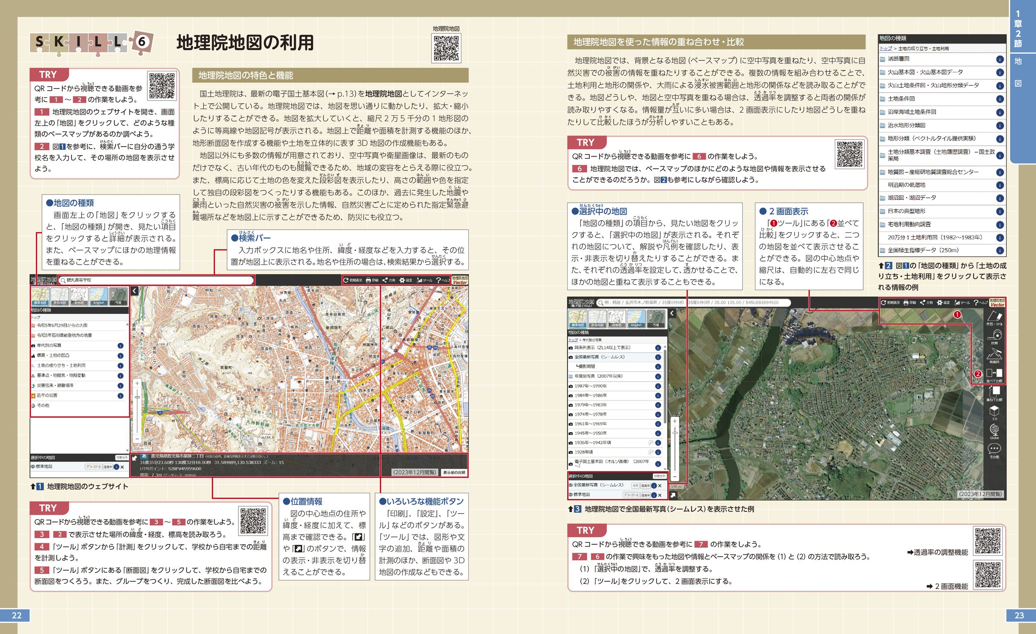Remove 標準地図 layer with X in Figure 1
Image resolution: width=1036 pixels, height=634 pixels.
[122, 467]
